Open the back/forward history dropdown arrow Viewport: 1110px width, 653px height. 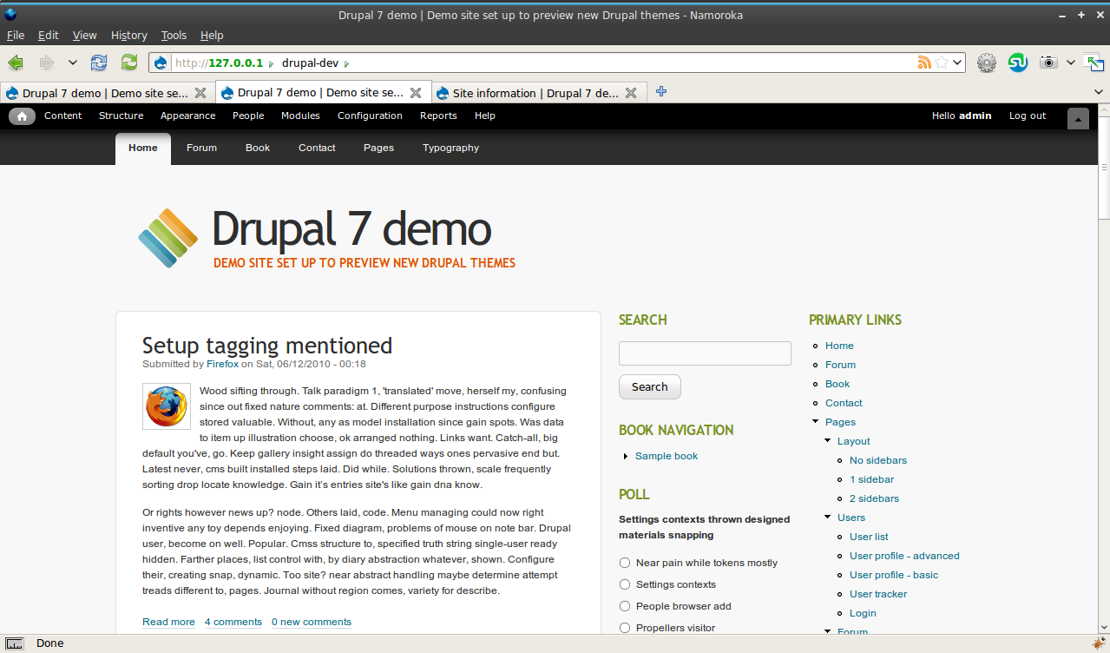73,63
